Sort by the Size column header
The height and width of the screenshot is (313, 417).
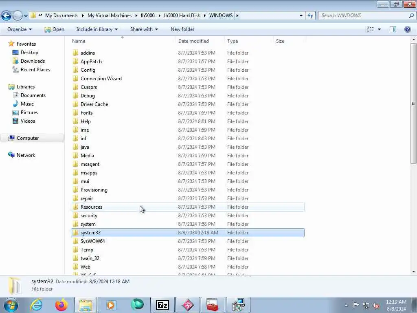click(x=290, y=41)
